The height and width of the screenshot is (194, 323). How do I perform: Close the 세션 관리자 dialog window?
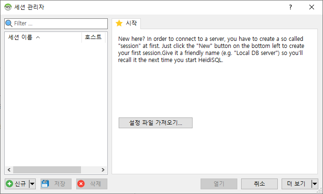pos(312,7)
